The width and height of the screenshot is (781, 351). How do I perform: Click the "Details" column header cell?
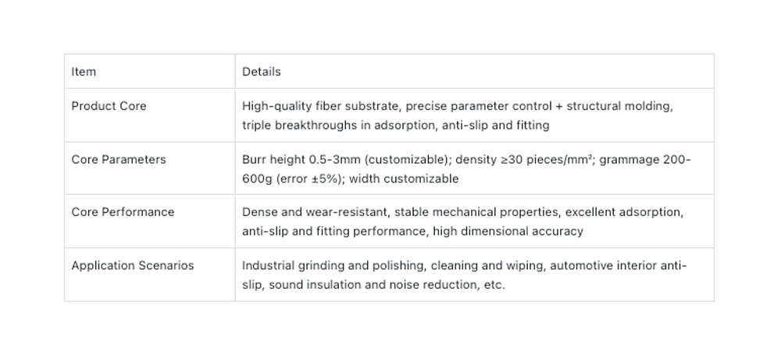[x=261, y=72]
